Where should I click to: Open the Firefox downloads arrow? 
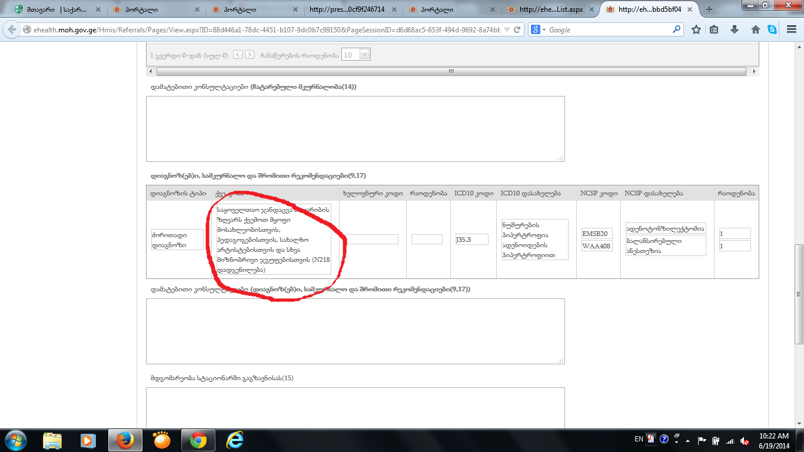735,29
